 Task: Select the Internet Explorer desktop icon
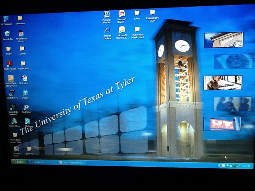point(107,33)
